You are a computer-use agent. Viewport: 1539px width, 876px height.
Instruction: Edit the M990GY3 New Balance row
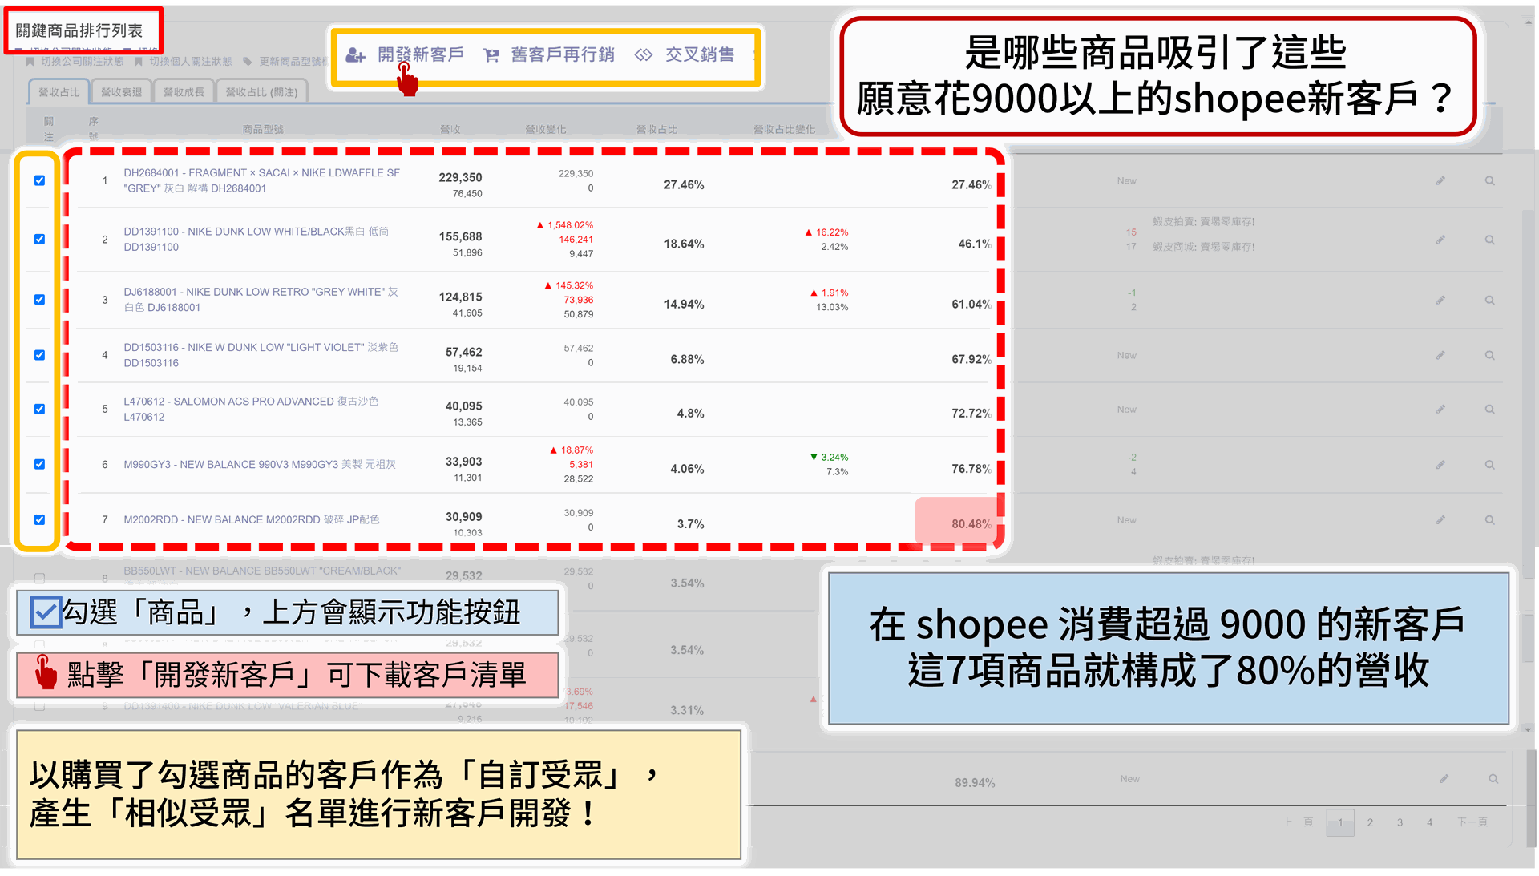[1440, 465]
